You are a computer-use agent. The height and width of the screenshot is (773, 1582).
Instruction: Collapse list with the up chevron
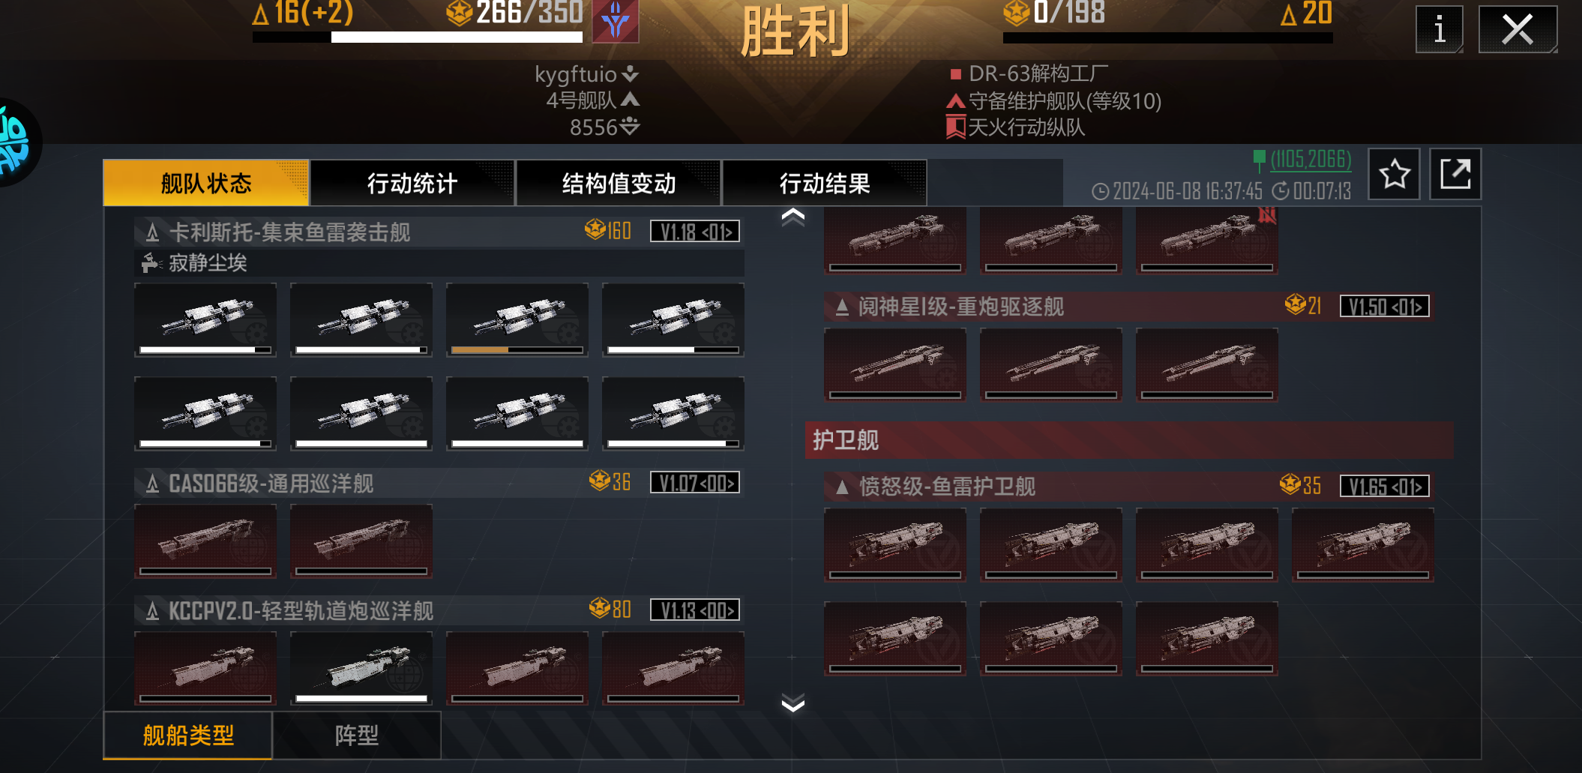tap(792, 217)
